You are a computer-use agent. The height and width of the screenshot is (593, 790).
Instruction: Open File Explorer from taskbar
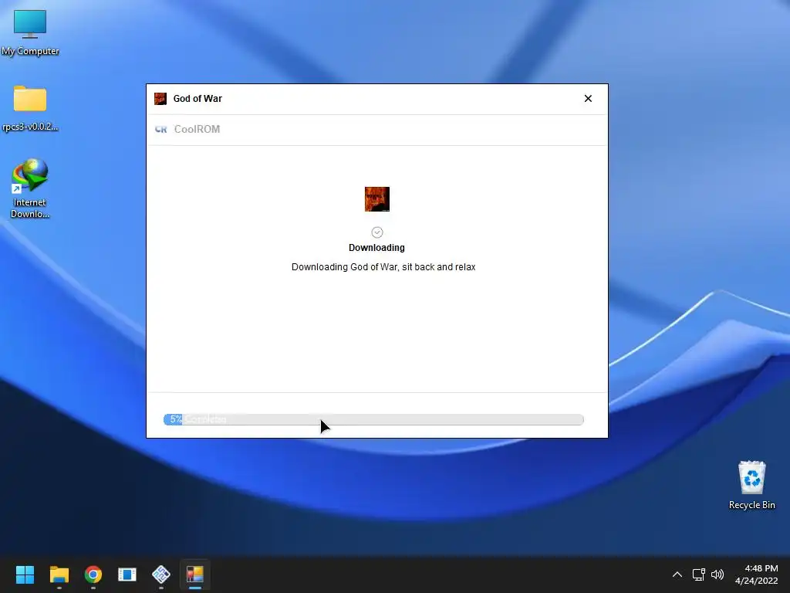pyautogui.click(x=59, y=574)
